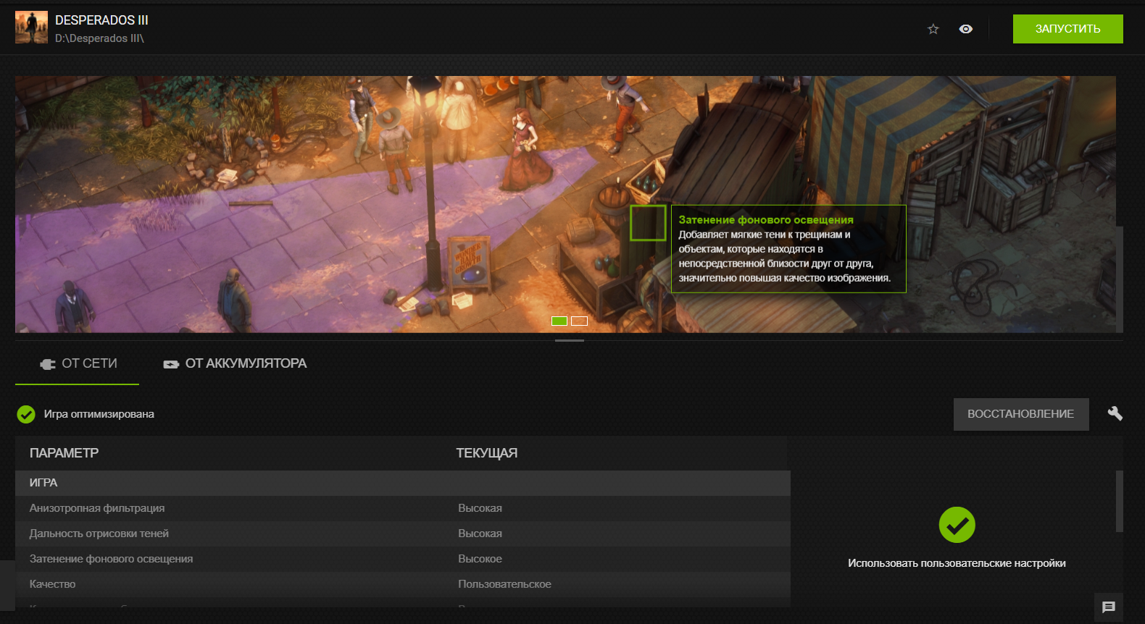Click the green highlight box in the screenshot
Screen dimensions: 1145x624
coord(648,223)
